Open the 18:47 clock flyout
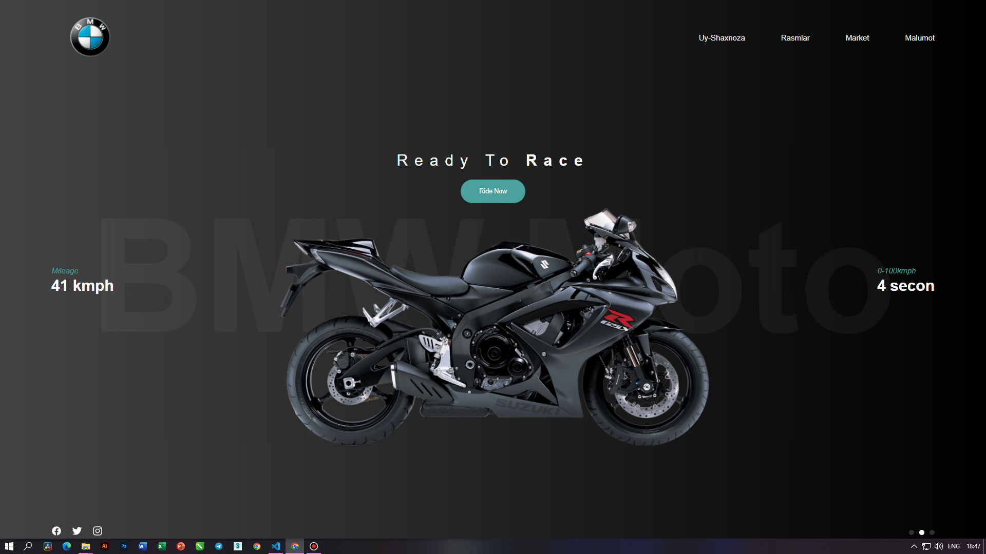Screen dimensions: 986x554 (973, 546)
